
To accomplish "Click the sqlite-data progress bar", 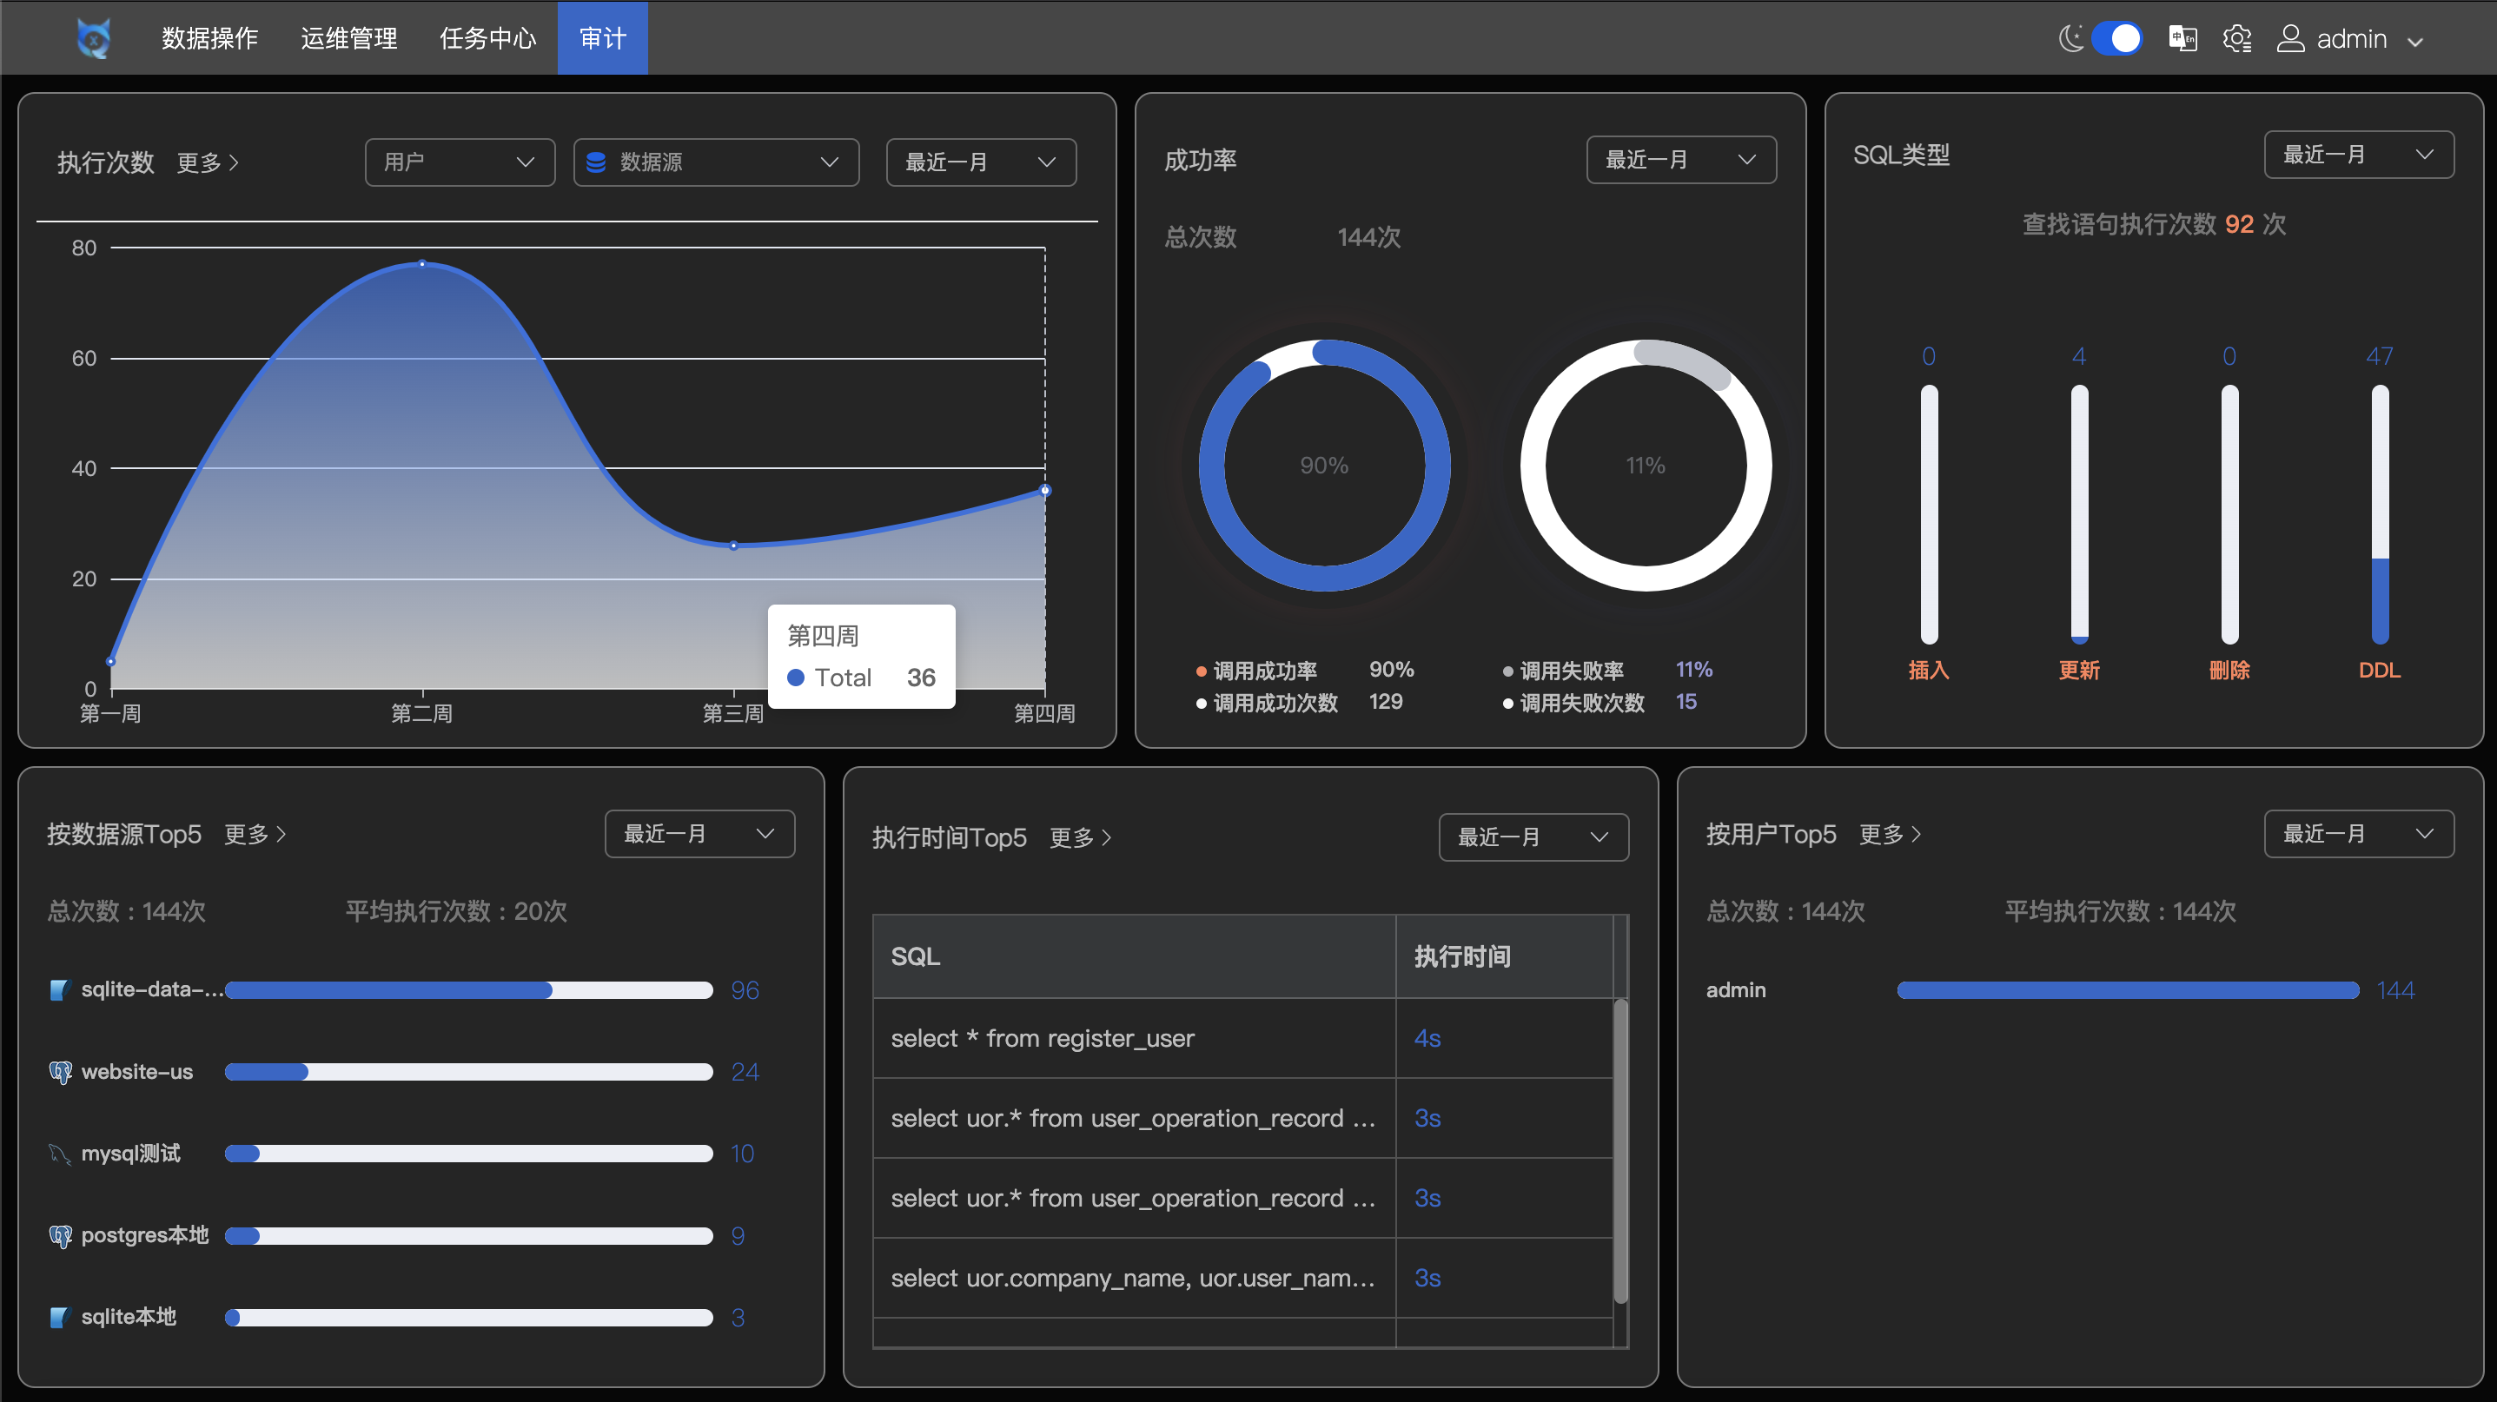I will 469,989.
